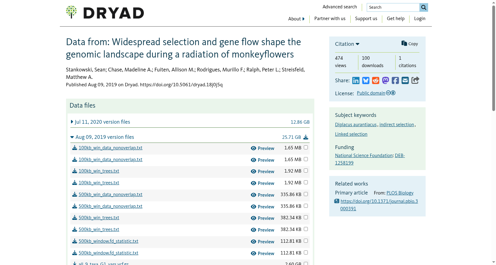Preview the second 500kb_win_data_nonoverlap.txt file

pos(263,207)
